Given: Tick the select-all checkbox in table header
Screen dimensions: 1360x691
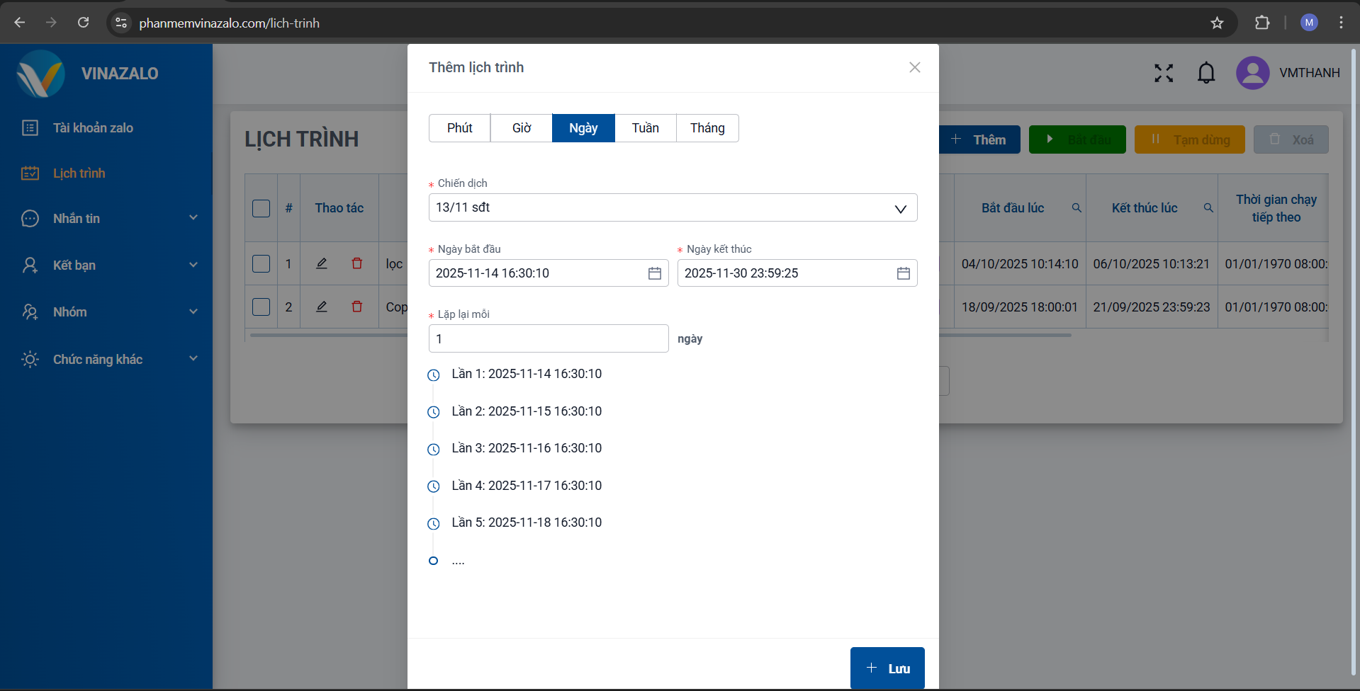Looking at the screenshot, I should pos(262,208).
